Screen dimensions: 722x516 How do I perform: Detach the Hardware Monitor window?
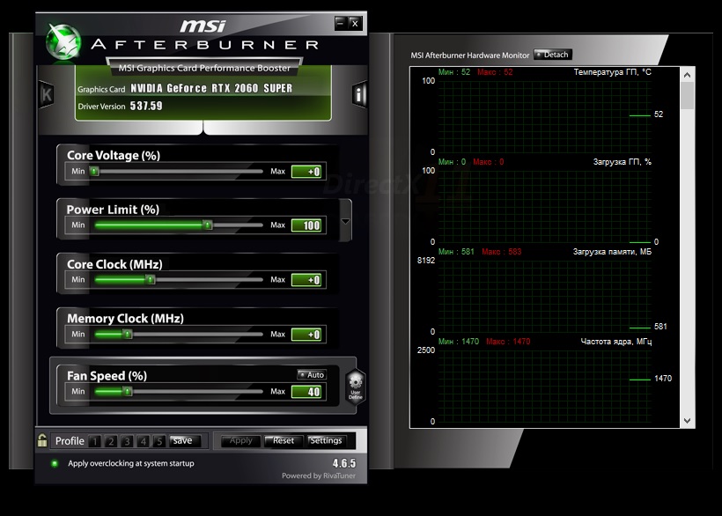click(553, 55)
